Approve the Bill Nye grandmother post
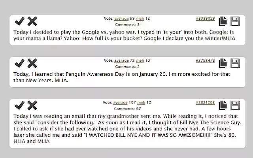253x158 pixels. (x=19, y=105)
